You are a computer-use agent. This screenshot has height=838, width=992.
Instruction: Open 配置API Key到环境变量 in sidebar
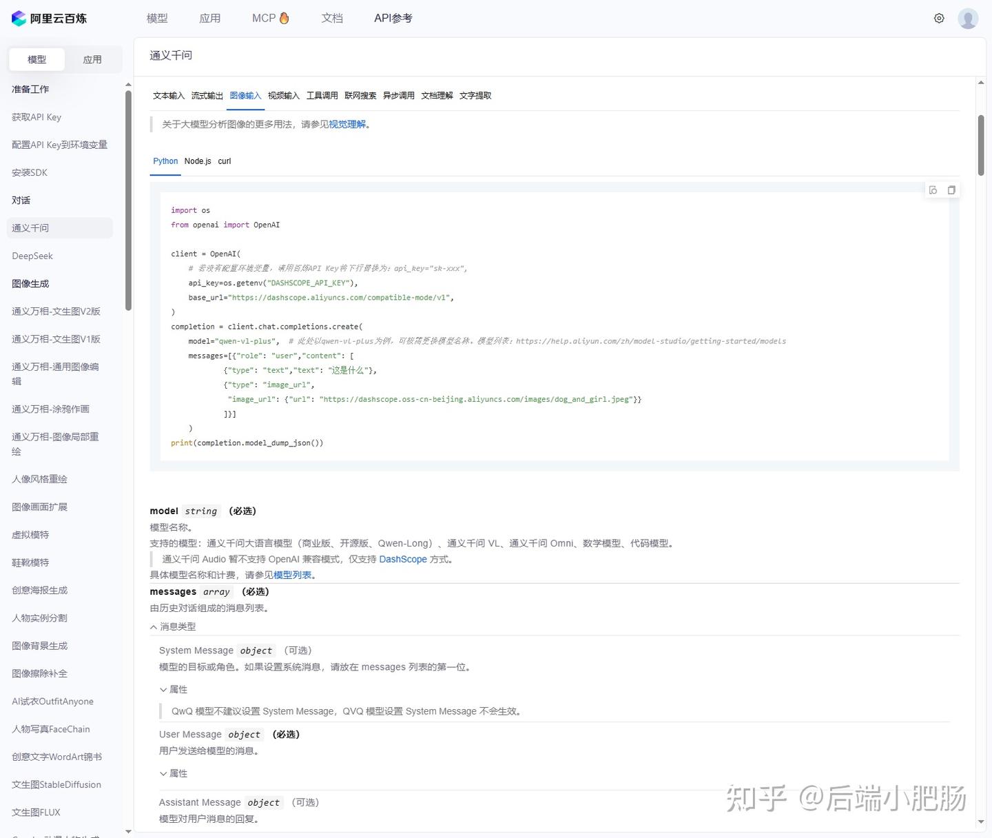tap(60, 145)
